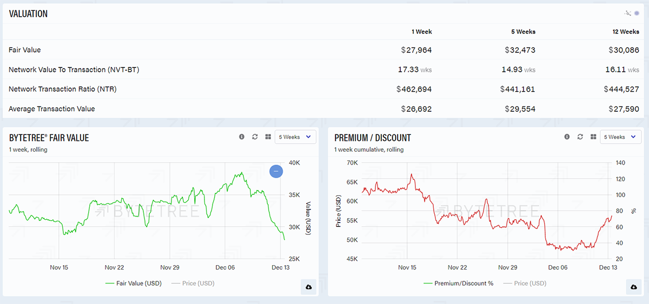Click the $27,964 fair value figure
The image size is (649, 304).
tap(416, 50)
